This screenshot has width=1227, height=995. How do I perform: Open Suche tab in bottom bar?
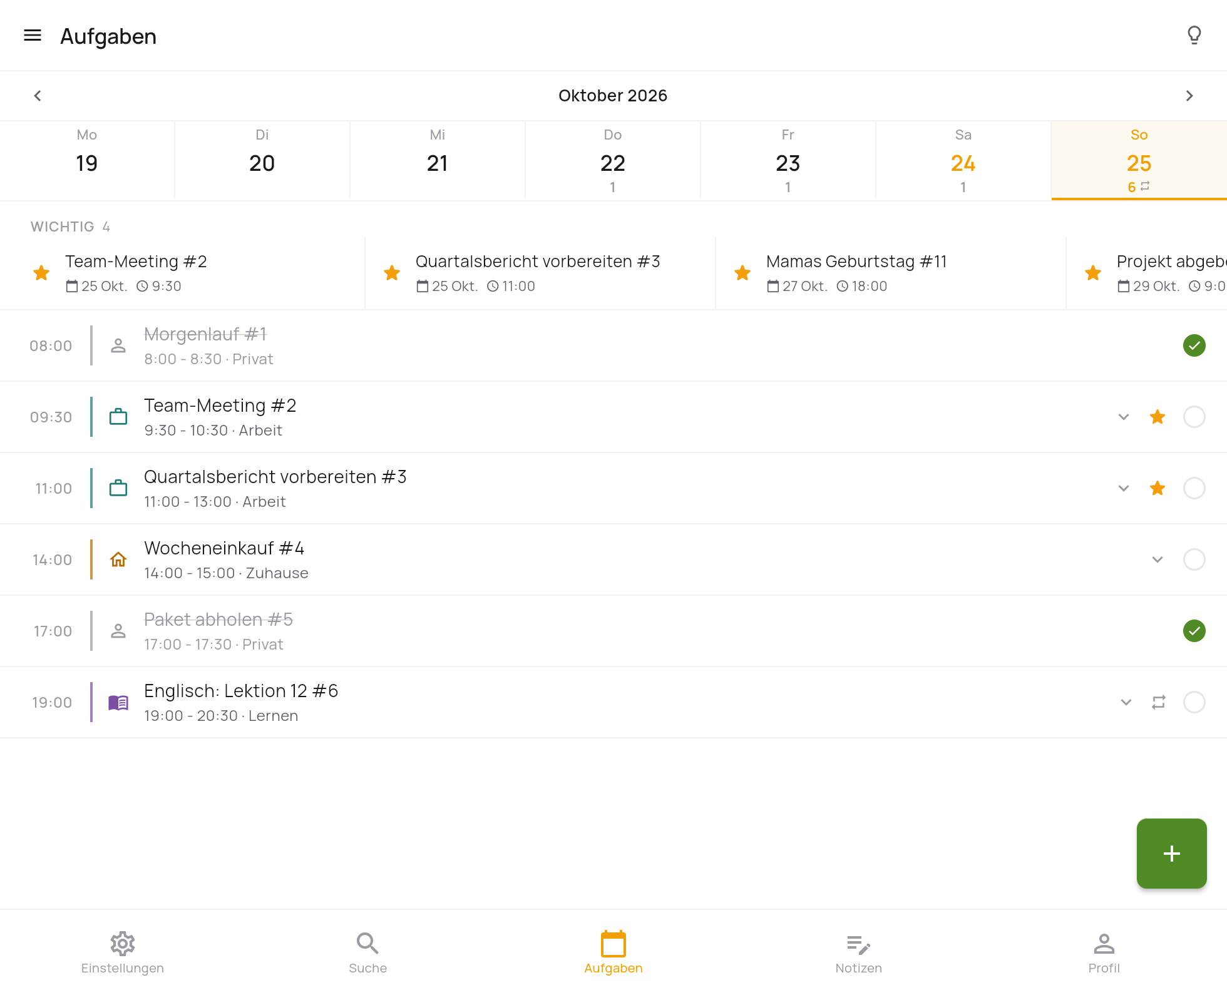point(368,952)
